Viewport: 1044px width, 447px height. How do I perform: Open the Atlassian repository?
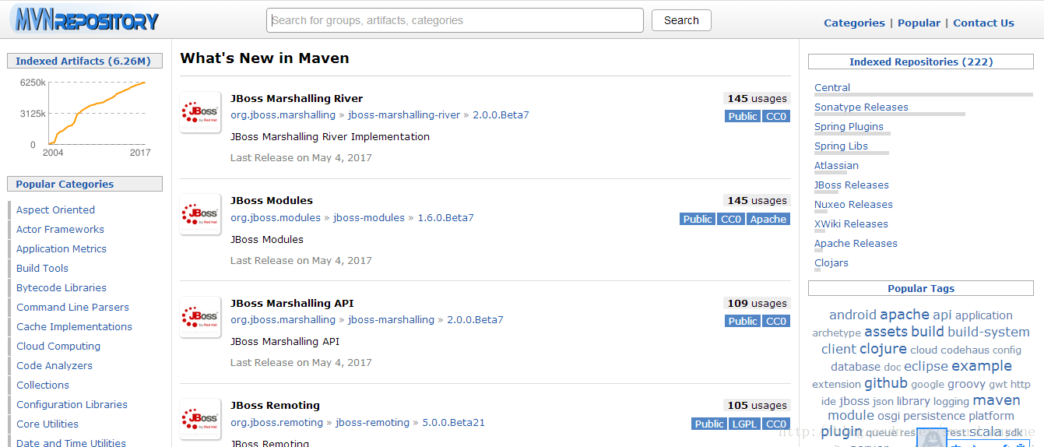[836, 165]
